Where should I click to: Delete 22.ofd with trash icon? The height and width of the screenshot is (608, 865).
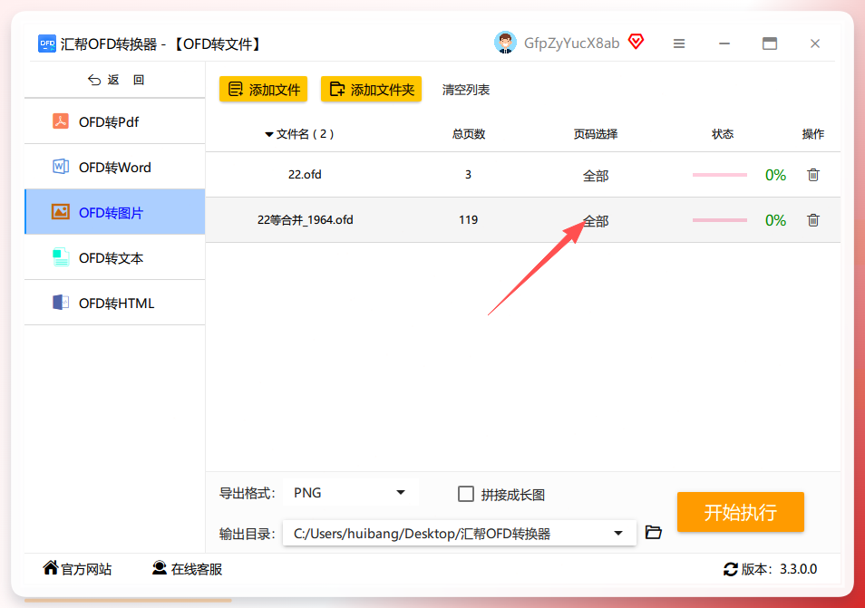(x=813, y=175)
